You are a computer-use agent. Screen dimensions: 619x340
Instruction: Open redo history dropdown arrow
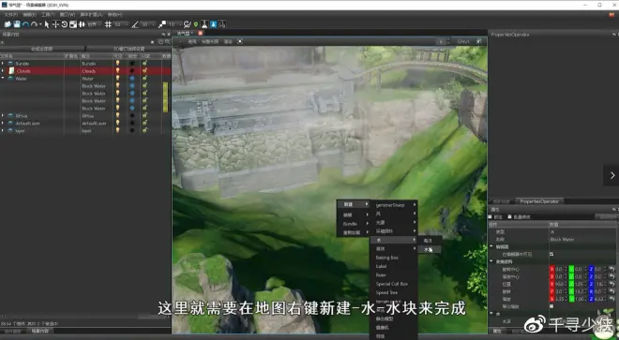click(x=40, y=24)
